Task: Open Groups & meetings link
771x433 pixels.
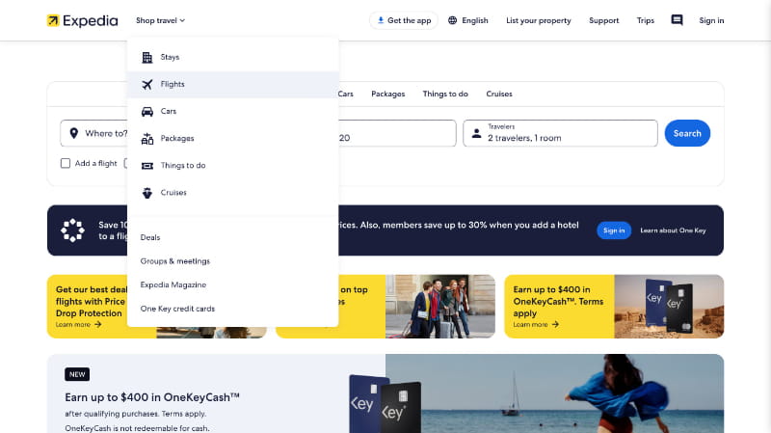Action: pyautogui.click(x=175, y=260)
